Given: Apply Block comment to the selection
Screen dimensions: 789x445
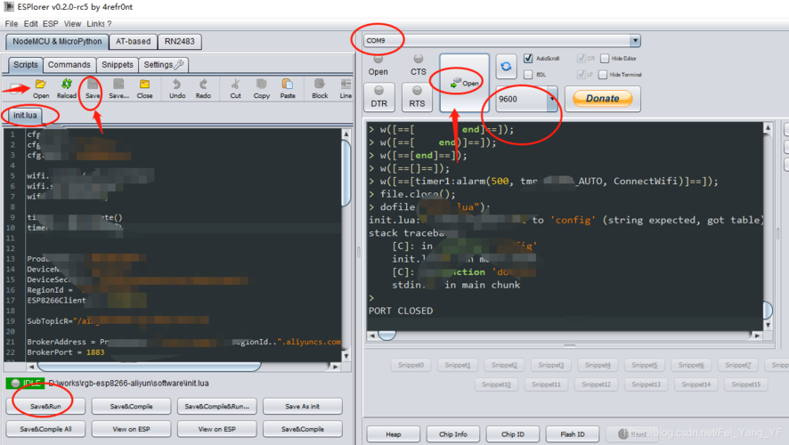Looking at the screenshot, I should [320, 88].
